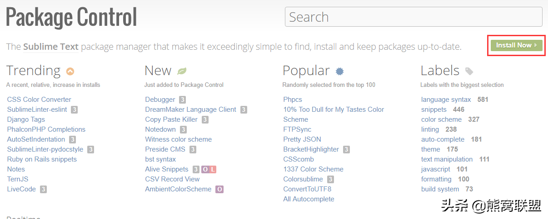Screen dimensions: 548x219
Task: Select the language syntax label
Action: coord(446,100)
